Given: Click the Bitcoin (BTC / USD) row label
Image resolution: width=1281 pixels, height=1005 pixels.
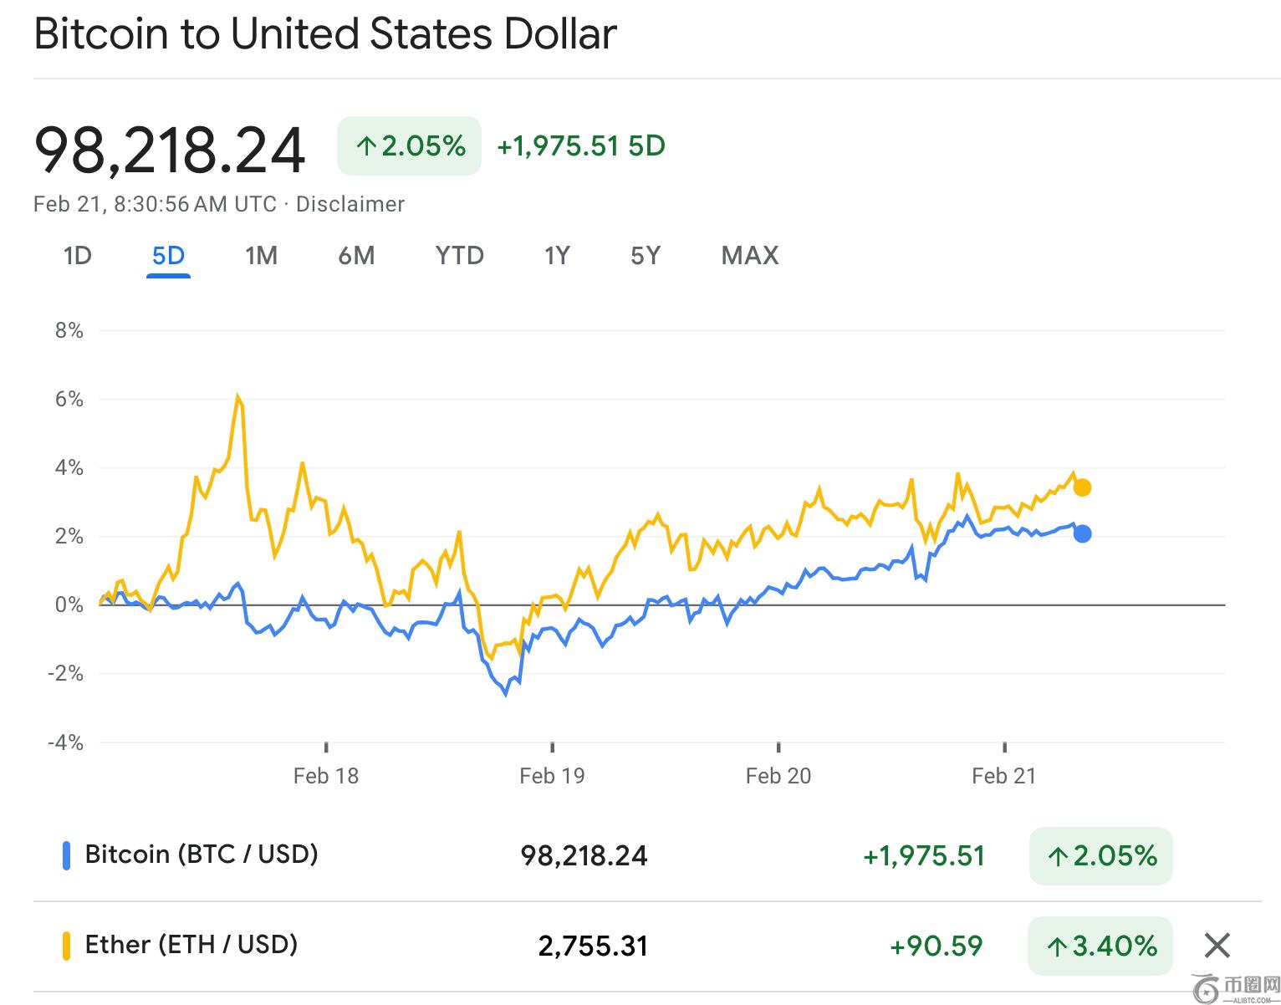Looking at the screenshot, I should [202, 855].
